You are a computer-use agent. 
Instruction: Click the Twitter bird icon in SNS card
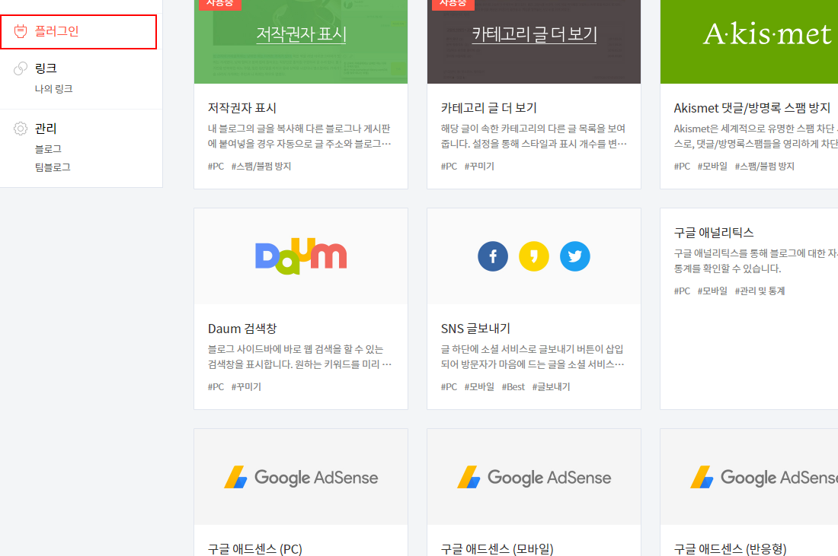(575, 256)
